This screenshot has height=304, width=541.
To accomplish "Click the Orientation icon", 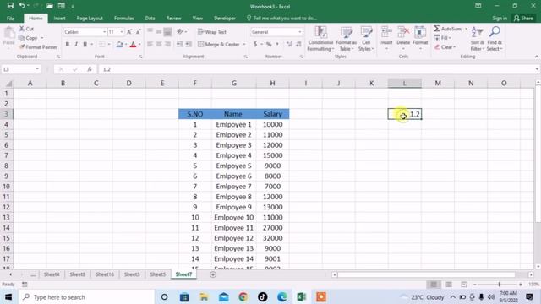I will coord(180,32).
